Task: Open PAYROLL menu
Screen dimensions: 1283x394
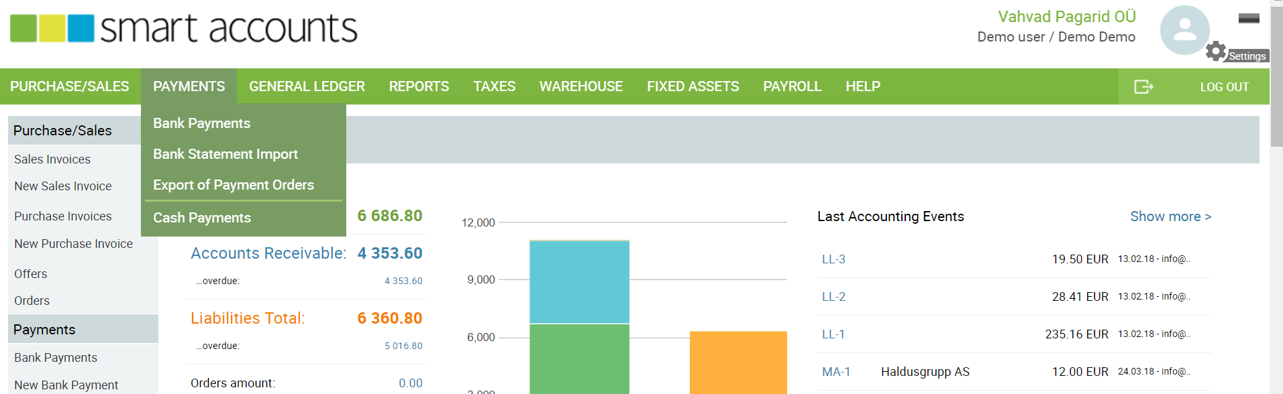Action: (x=792, y=86)
